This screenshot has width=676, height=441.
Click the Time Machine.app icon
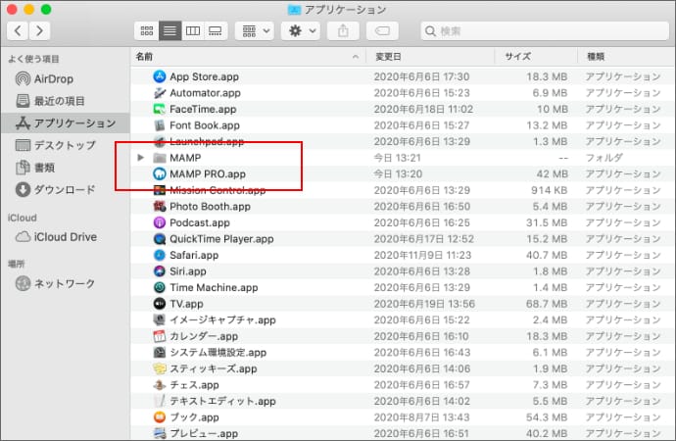161,287
